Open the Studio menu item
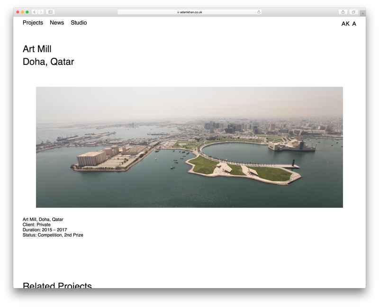Screen dimensions: 379x307 [x=79, y=23]
